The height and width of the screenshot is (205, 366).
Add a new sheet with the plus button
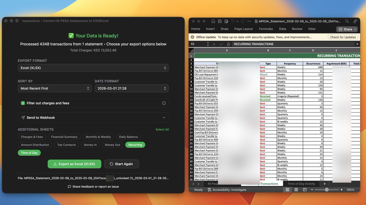tap(325, 184)
